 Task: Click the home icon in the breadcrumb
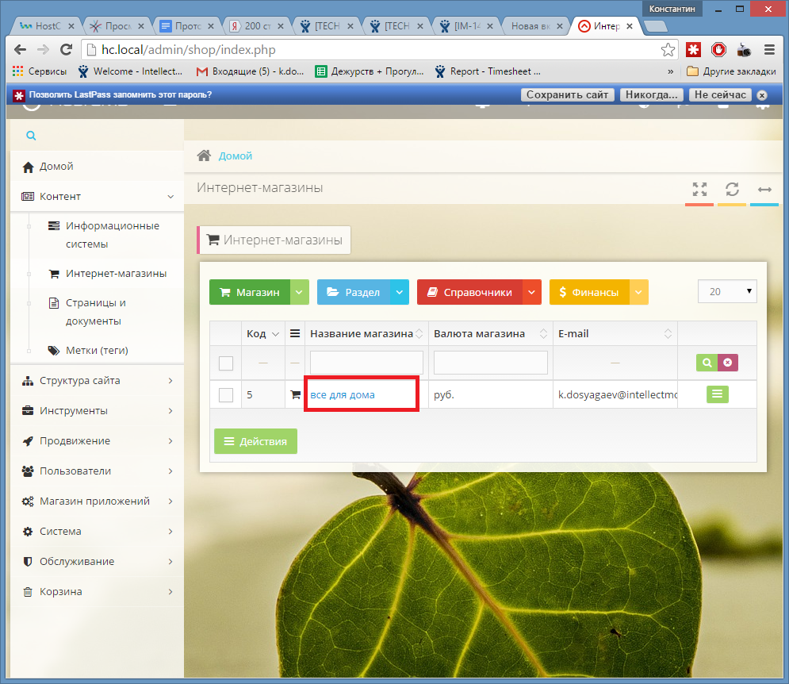coord(204,156)
